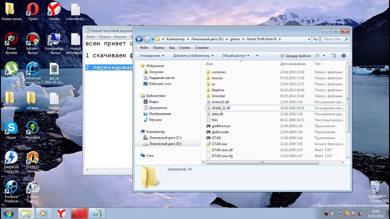Image resolution: width=390 pixels, height=219 pixels.
Task: Navigate to 'Локальный диск (D:)' breadcrumb
Action: pyautogui.click(x=207, y=39)
